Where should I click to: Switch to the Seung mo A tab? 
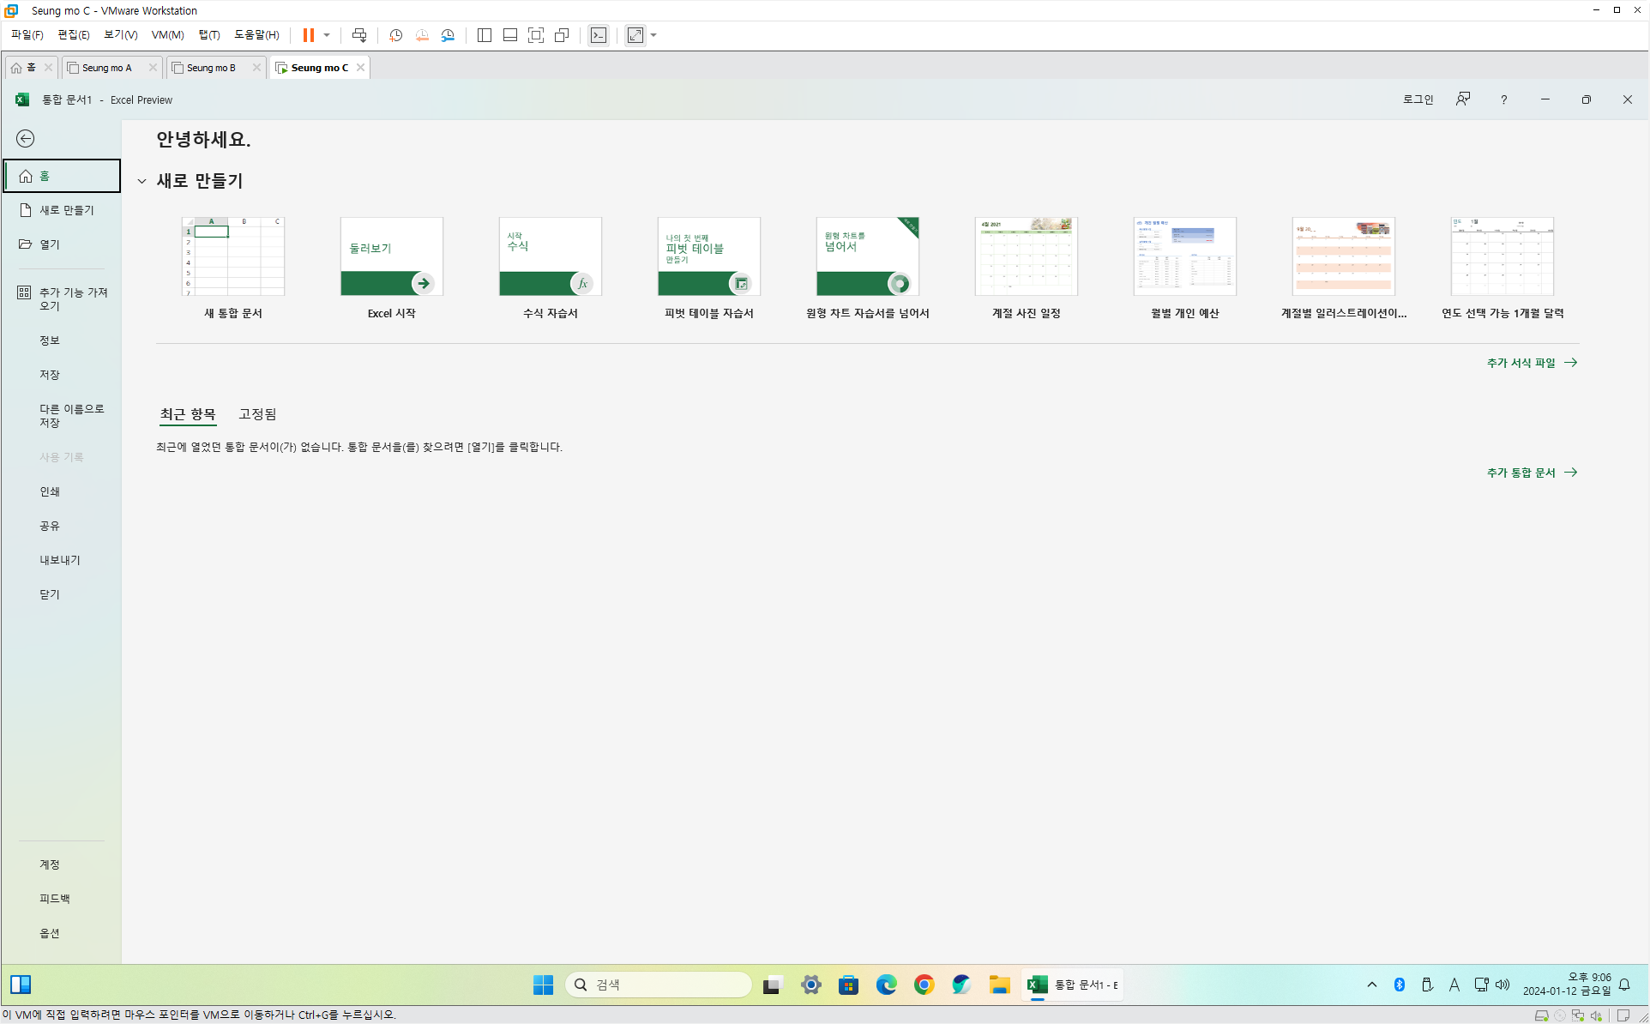pyautogui.click(x=107, y=68)
